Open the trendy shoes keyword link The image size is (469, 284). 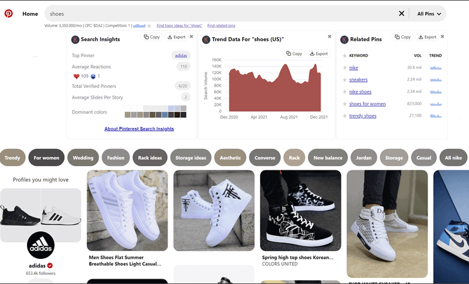363,116
